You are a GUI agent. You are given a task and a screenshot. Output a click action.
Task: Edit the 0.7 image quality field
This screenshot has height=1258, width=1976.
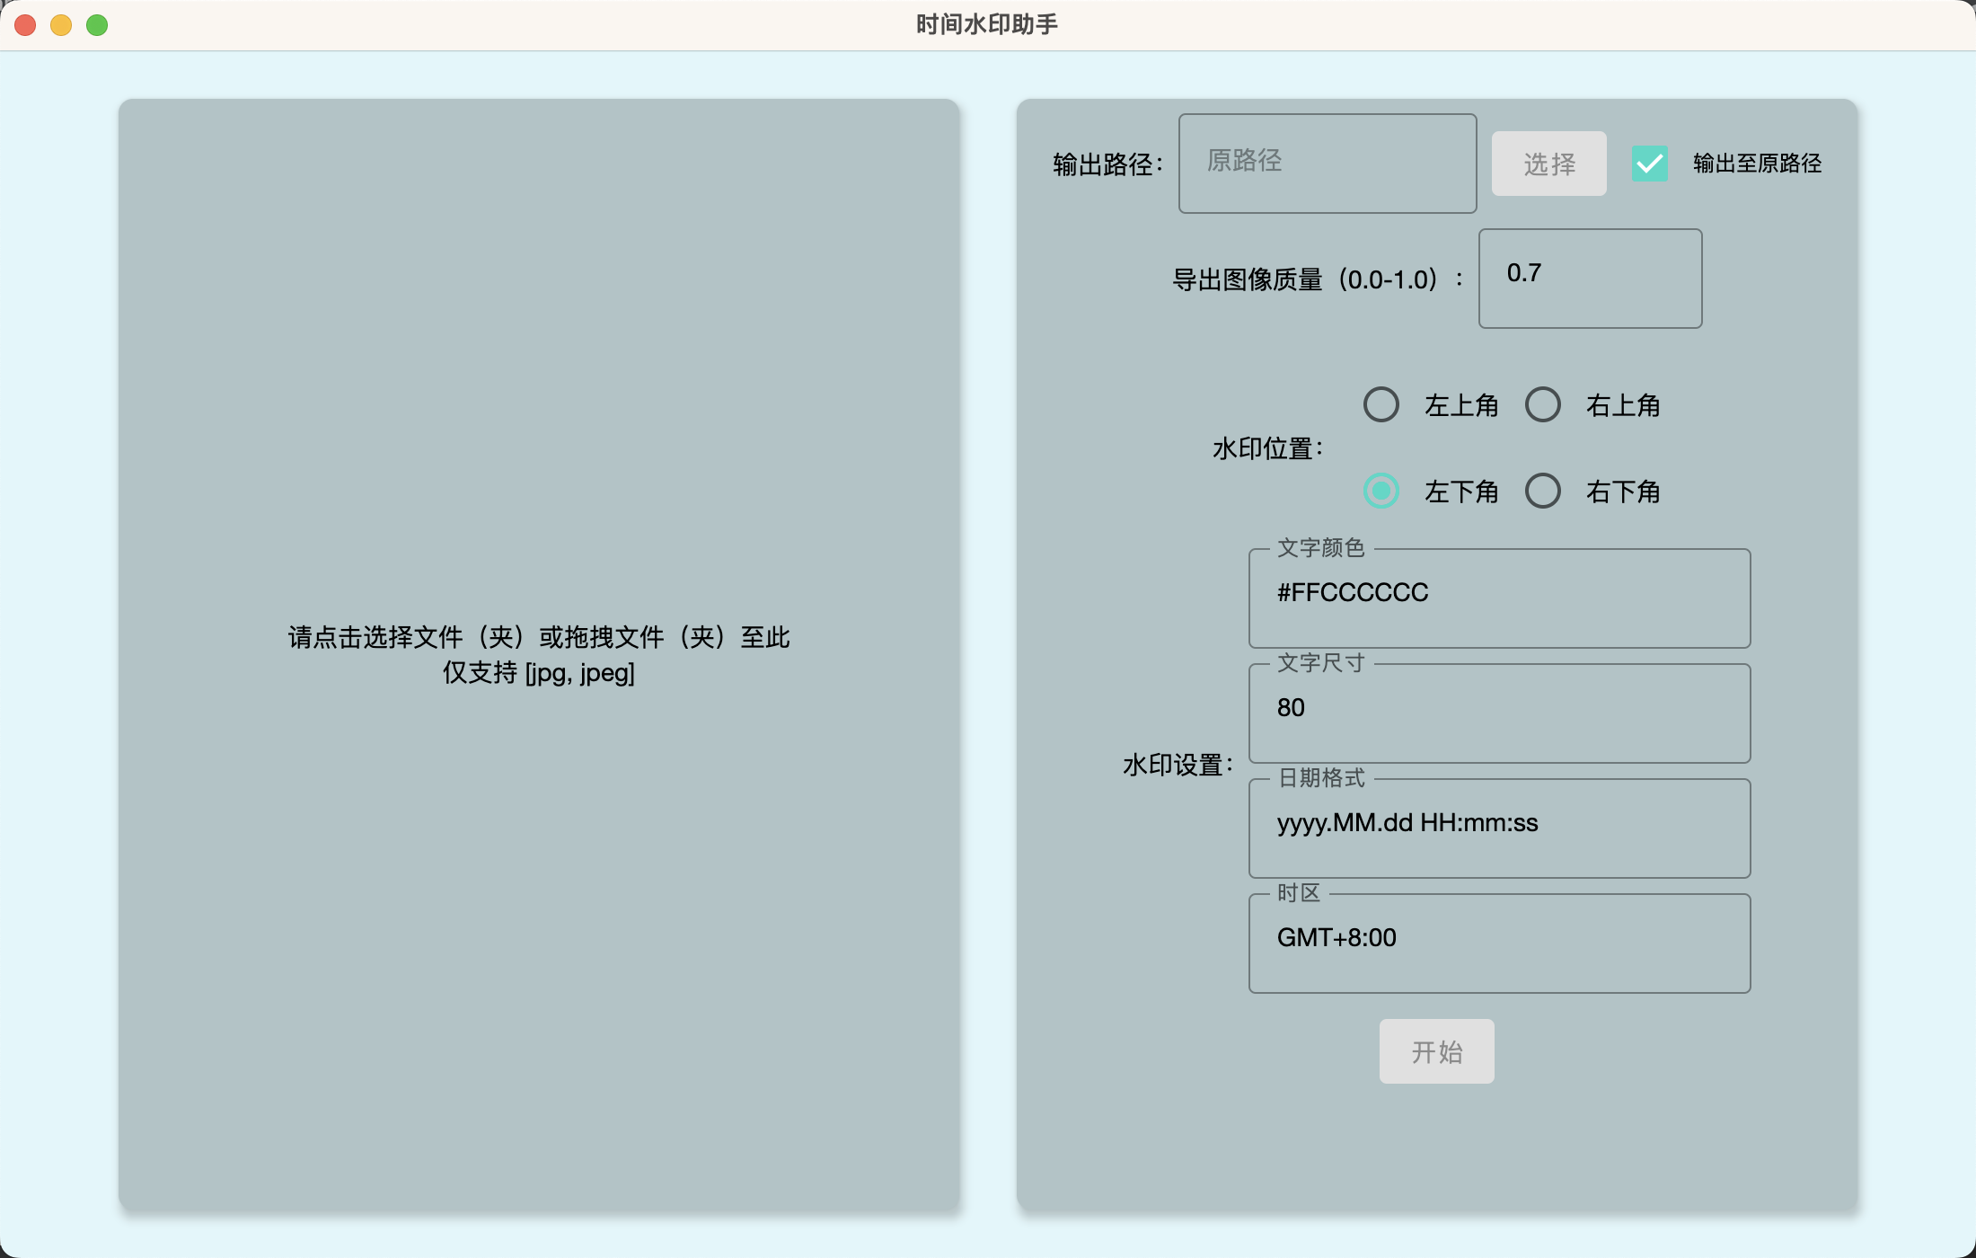1591,279
